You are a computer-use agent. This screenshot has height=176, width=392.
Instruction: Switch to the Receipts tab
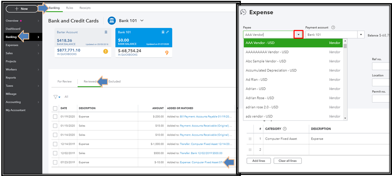click(85, 8)
